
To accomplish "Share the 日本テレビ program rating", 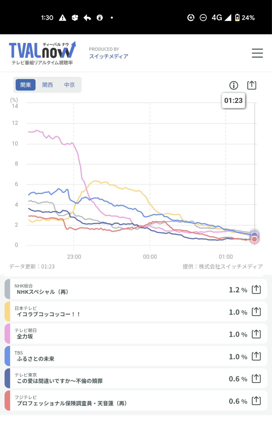I will 256,312.
